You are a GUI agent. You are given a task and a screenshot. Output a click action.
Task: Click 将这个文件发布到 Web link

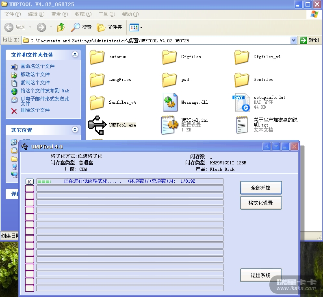point(45,91)
